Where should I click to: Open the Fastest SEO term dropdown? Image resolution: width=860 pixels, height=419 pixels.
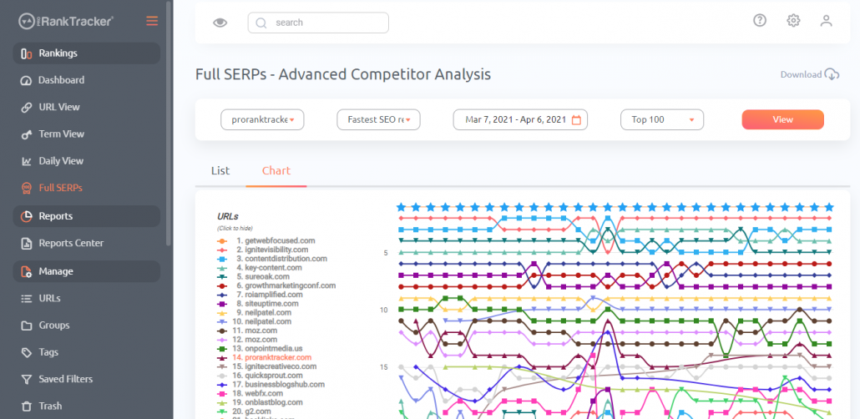[378, 119]
